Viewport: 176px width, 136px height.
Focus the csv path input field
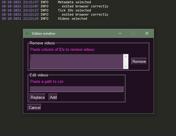coord(76,89)
